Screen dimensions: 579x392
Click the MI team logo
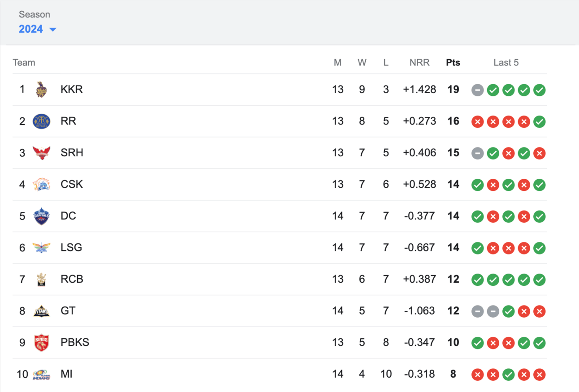pos(42,375)
